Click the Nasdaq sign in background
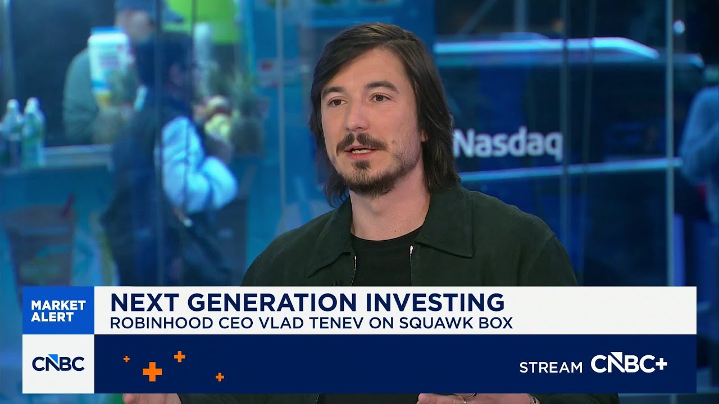 tap(508, 144)
